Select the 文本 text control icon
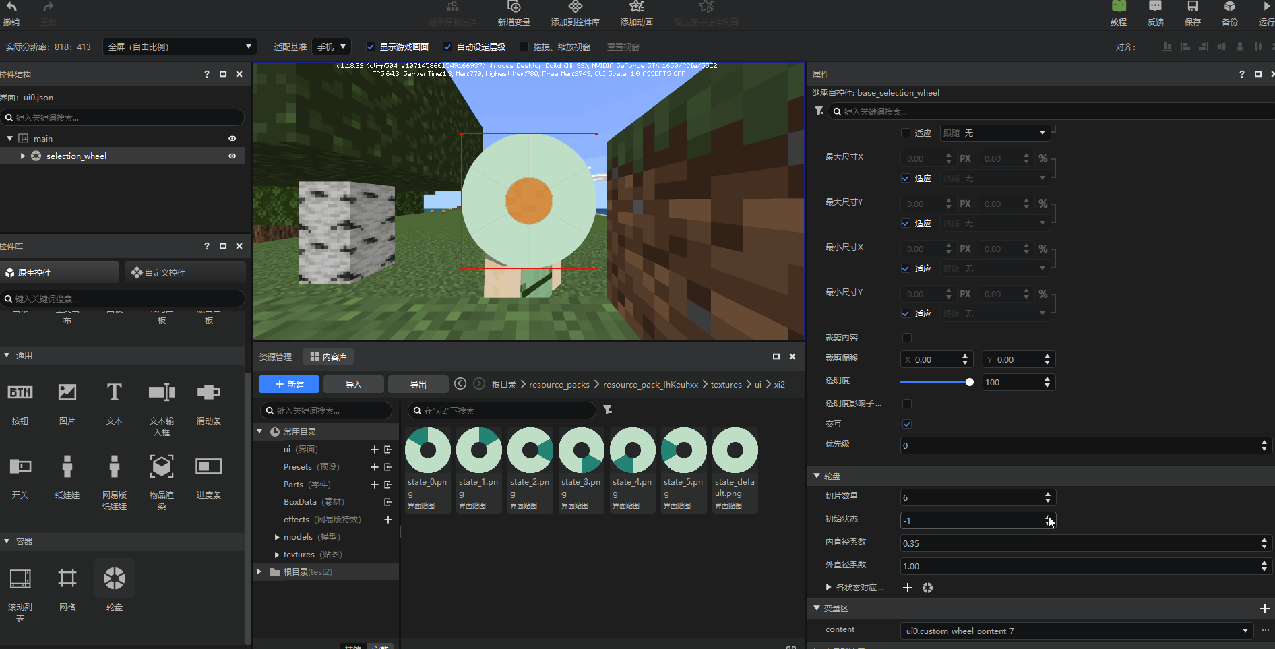The width and height of the screenshot is (1275, 649). tap(115, 392)
